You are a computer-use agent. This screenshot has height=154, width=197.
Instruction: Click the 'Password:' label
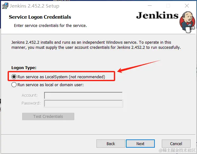(31, 103)
